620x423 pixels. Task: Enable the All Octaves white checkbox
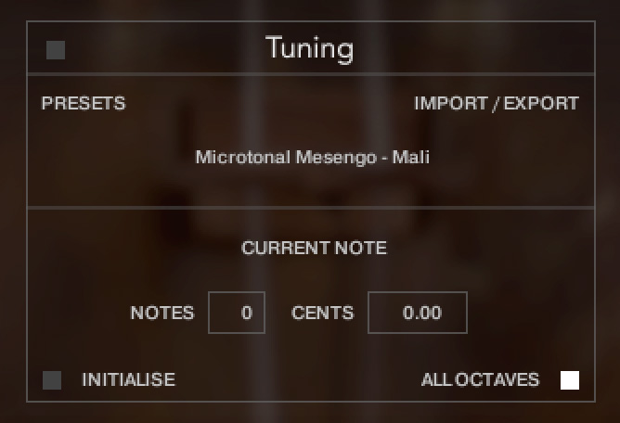[x=570, y=380]
